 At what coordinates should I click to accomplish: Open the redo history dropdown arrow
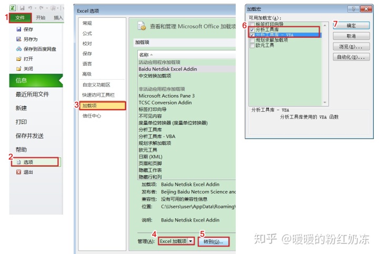pos(47,8)
